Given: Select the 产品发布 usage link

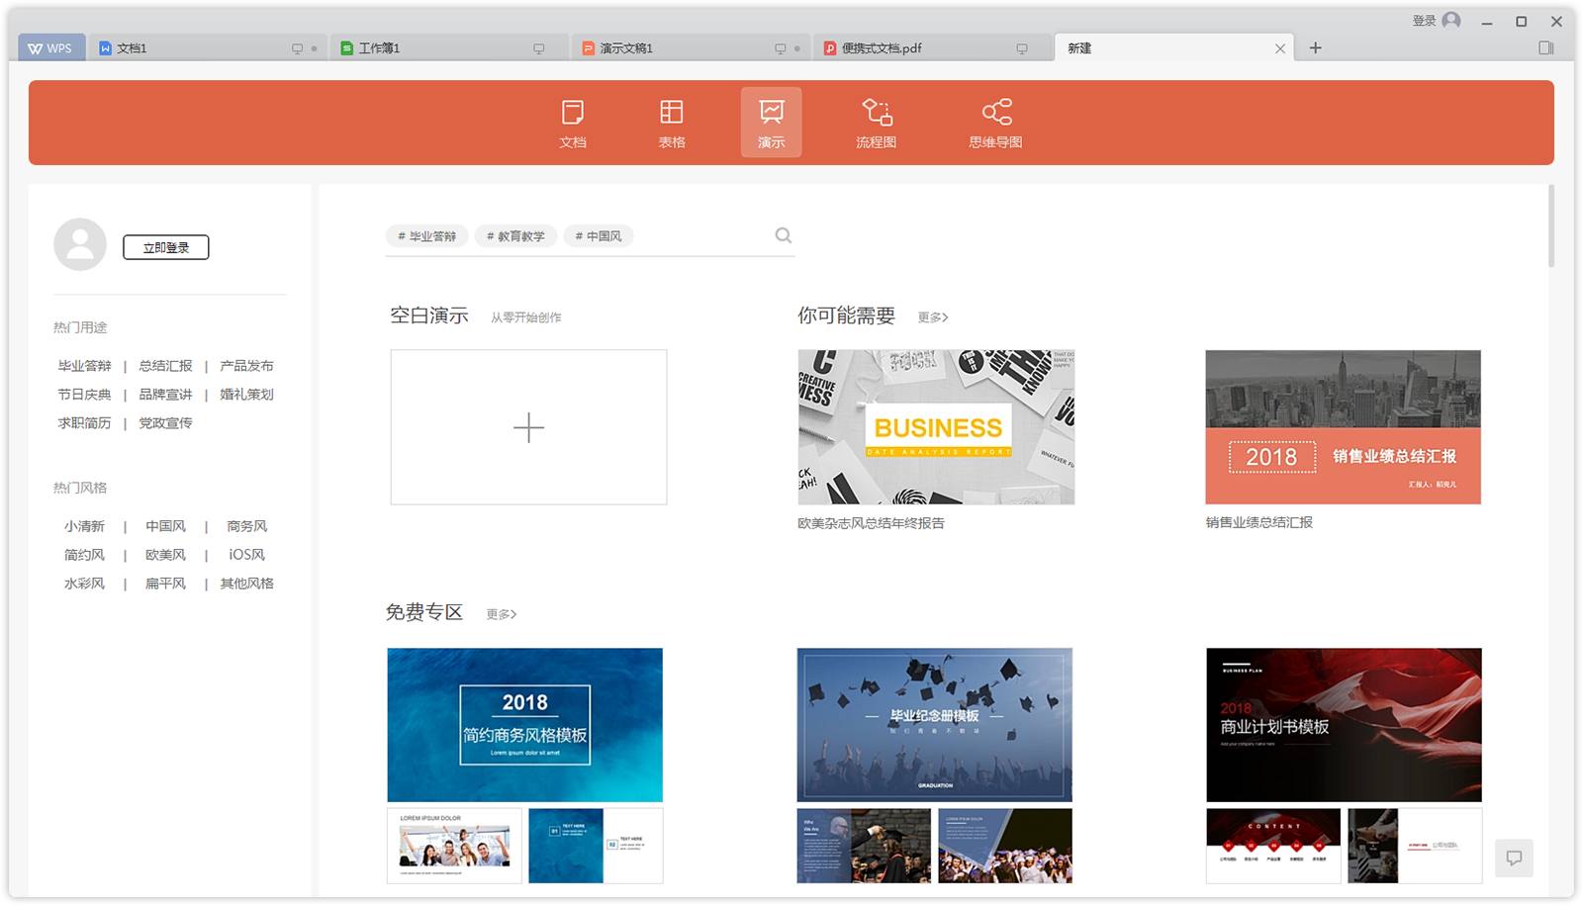Looking at the screenshot, I should [x=246, y=366].
